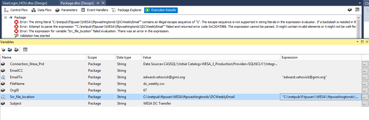Open expression builder for Src_file_location

(x=365, y=97)
